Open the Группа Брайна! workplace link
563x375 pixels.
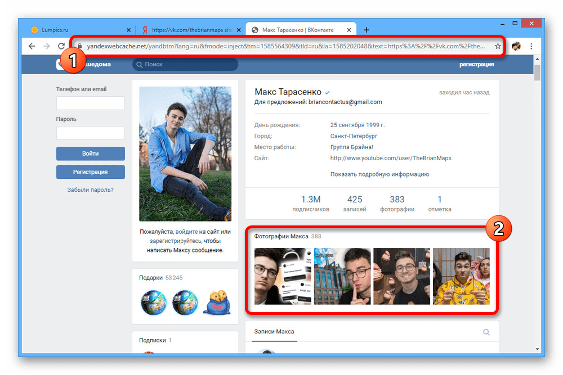(351, 147)
